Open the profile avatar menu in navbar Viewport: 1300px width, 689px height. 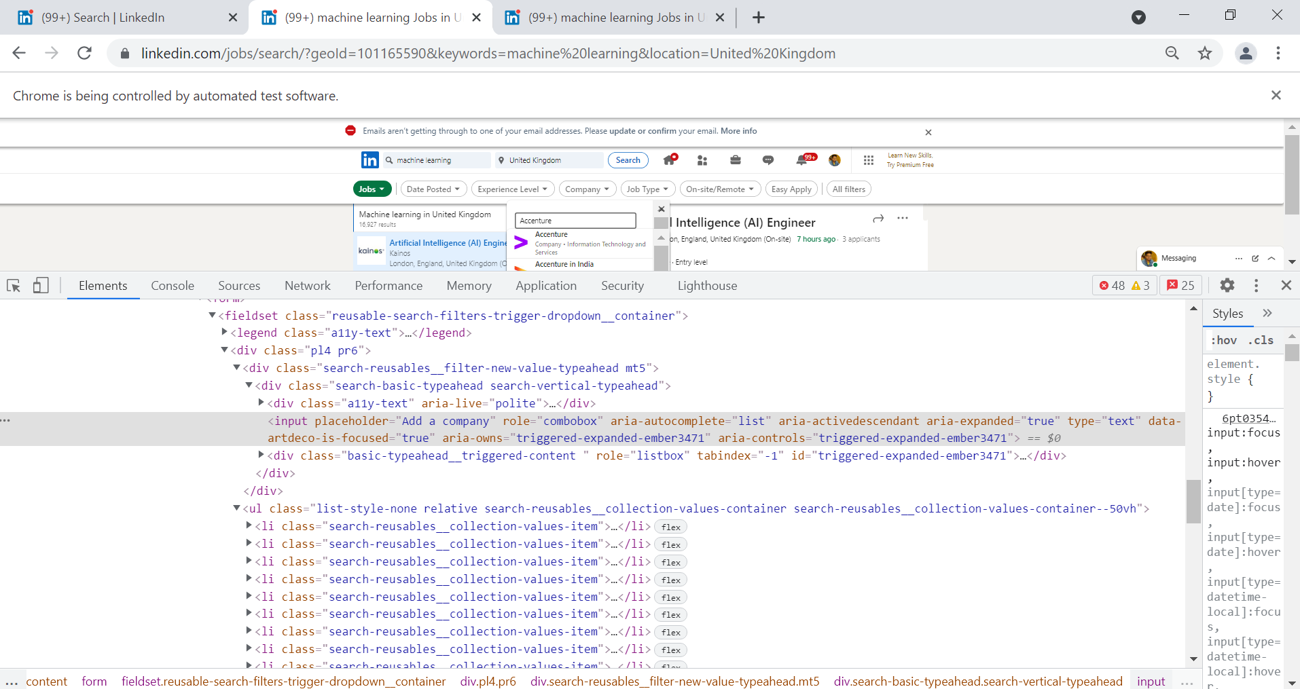835,160
